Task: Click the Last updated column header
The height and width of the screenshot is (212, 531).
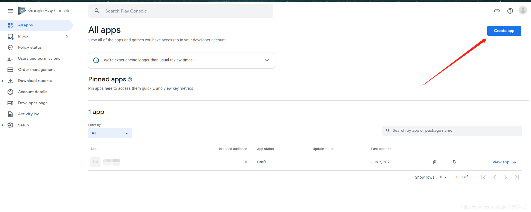Action: tap(381, 149)
